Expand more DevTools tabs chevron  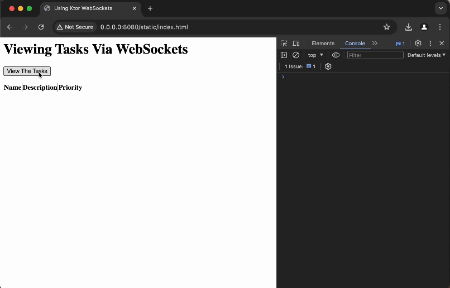coord(375,44)
